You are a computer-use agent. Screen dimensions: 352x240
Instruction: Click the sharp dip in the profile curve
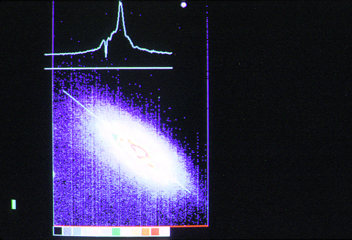tap(106, 54)
